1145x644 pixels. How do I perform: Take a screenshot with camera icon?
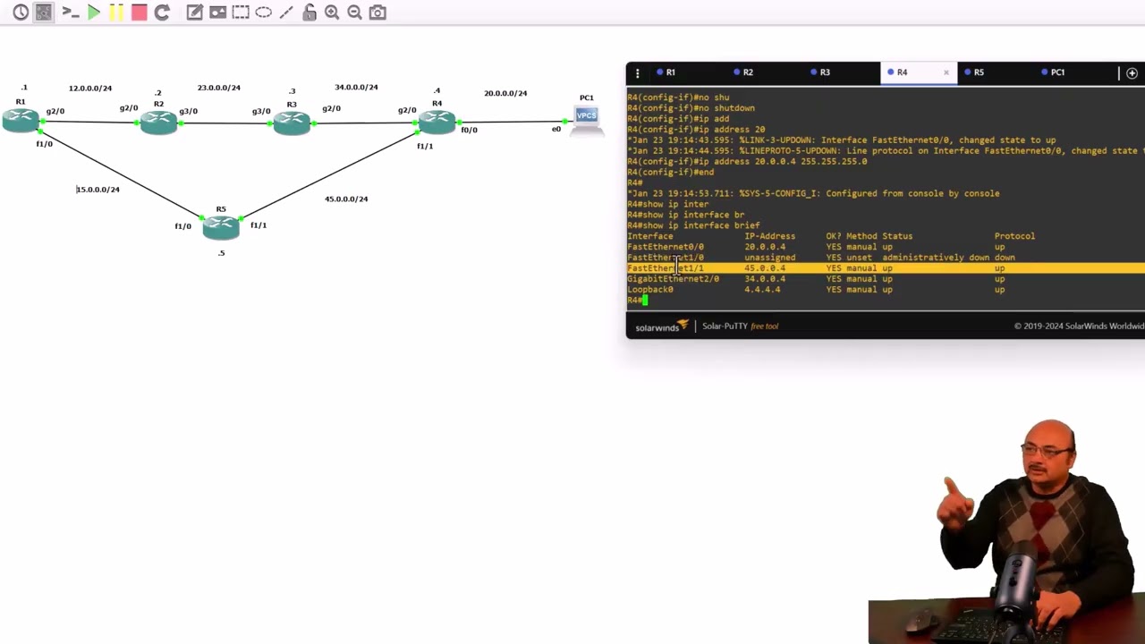[x=377, y=13]
